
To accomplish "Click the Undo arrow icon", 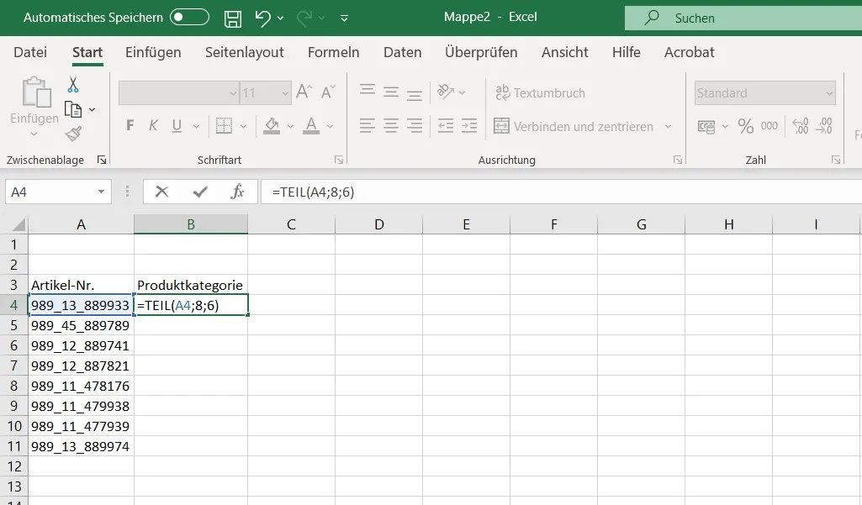I will (262, 18).
